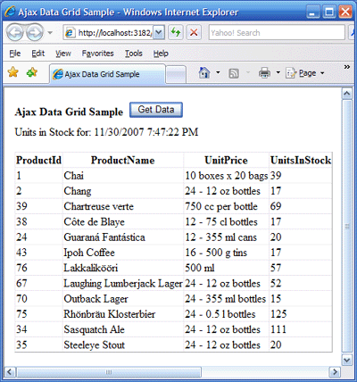
Task: Open the Favorites menu
Action: coord(97,54)
